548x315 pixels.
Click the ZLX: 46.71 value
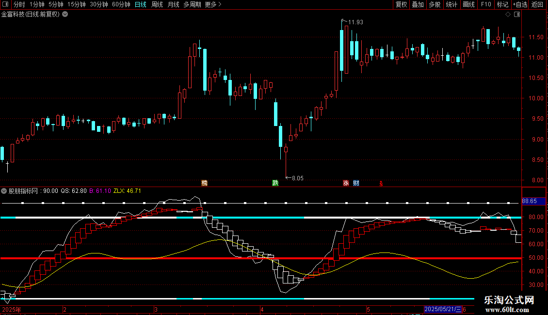coord(127,191)
